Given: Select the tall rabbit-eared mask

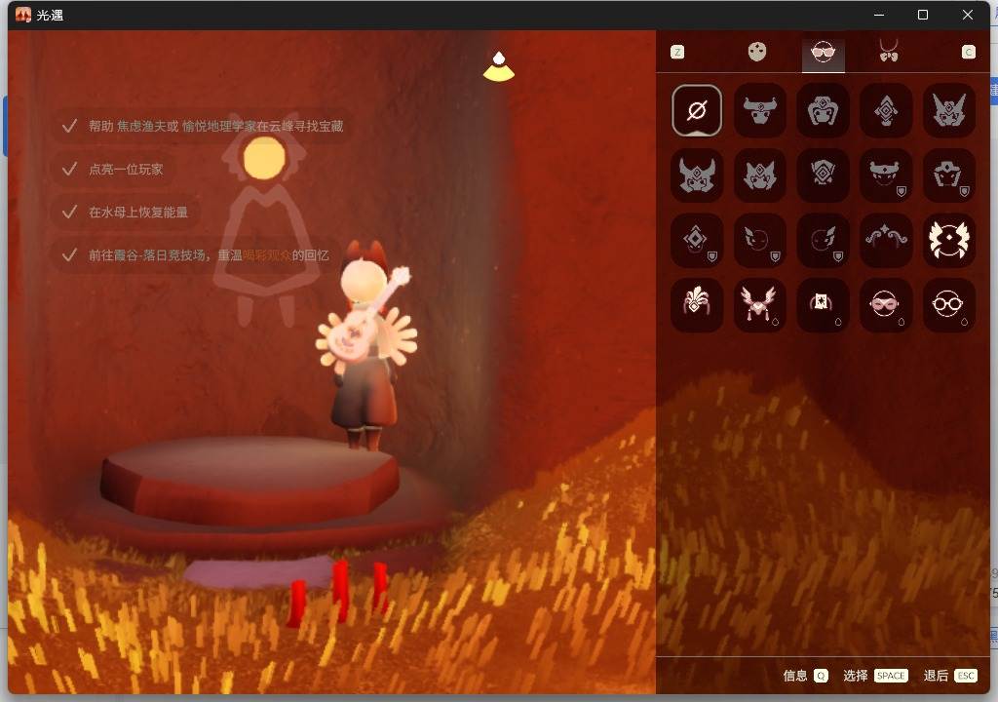Looking at the screenshot, I should tap(948, 111).
